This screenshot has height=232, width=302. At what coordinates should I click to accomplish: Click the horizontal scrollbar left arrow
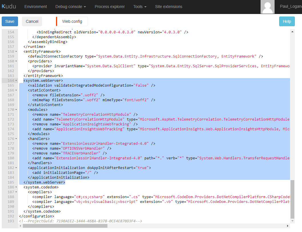tap(20, 226)
